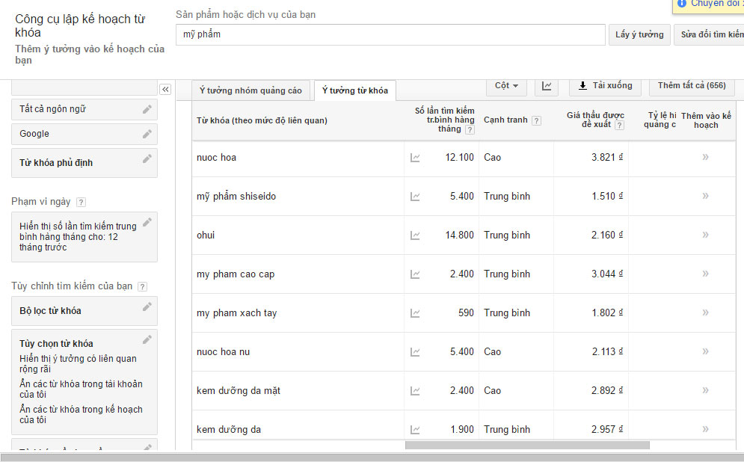This screenshot has width=744, height=462.
Task: Toggle chart view icon button
Action: (x=547, y=86)
